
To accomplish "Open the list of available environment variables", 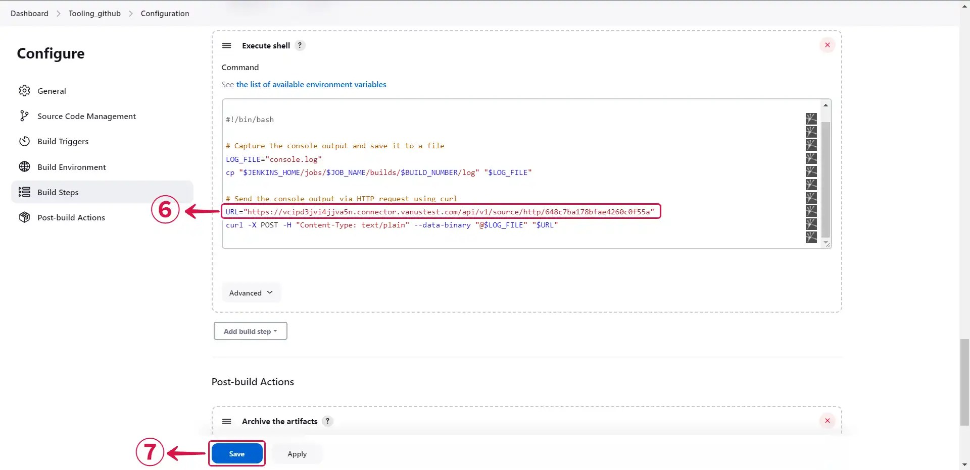I will (x=311, y=84).
